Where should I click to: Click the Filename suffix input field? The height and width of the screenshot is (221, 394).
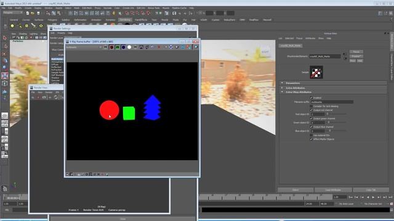(x=332, y=102)
